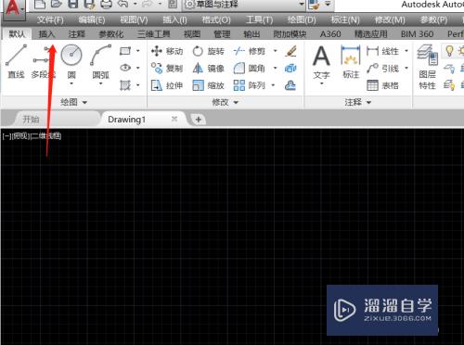This screenshot has height=345, width=464.
Task: Click the Hatch tool icon in the draw panel
Action: pos(125,84)
